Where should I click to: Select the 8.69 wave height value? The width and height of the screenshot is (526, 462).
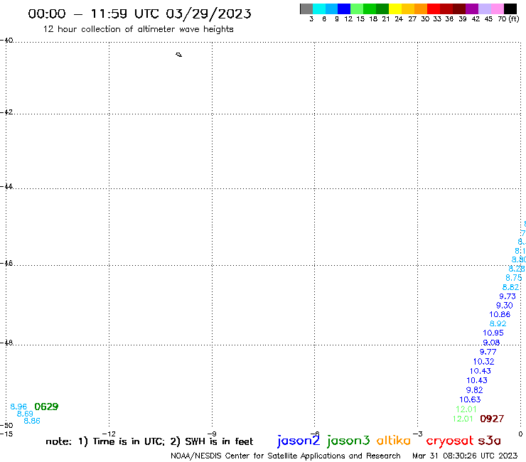[x=25, y=414]
